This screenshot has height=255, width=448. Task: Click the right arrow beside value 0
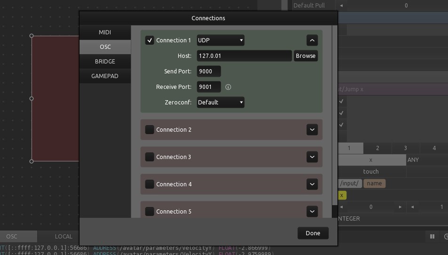pyautogui.click(x=400, y=207)
